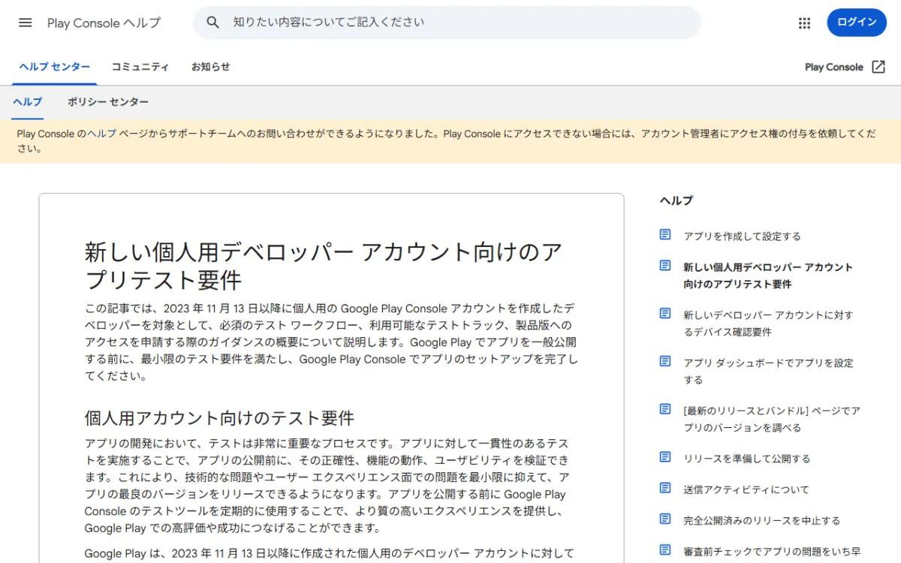Viewport: 901px width, 563px height.
Task: Open the Google apps grid
Action: click(805, 23)
